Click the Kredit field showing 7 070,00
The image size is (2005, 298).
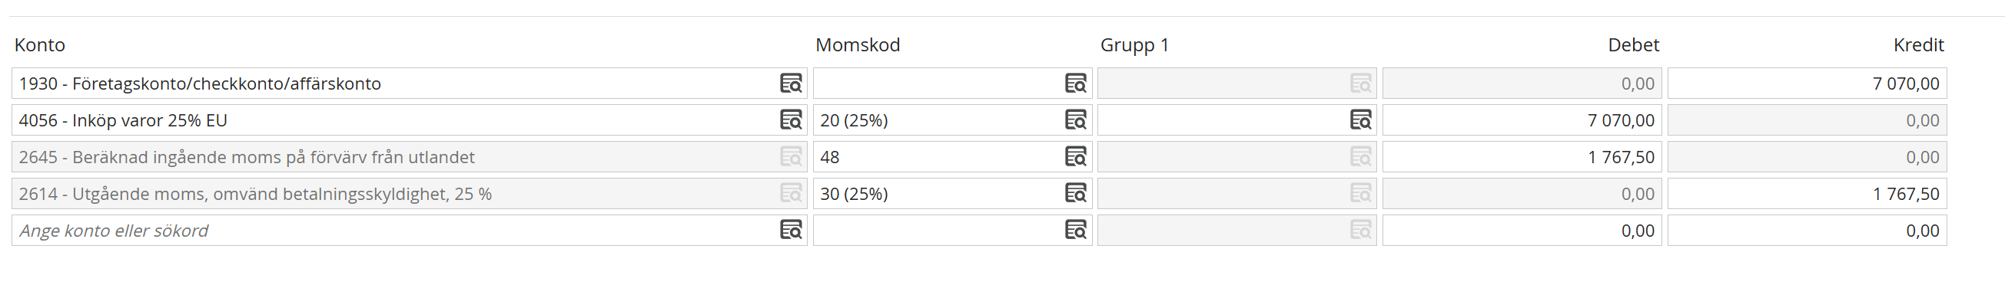coord(1807,83)
